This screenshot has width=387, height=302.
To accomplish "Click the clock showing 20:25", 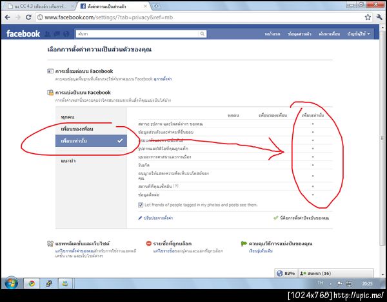I will click(367, 283).
